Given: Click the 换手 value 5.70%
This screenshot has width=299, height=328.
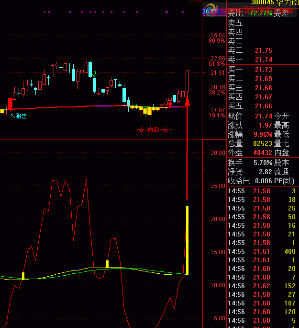Looking at the screenshot, I should click(x=263, y=163).
